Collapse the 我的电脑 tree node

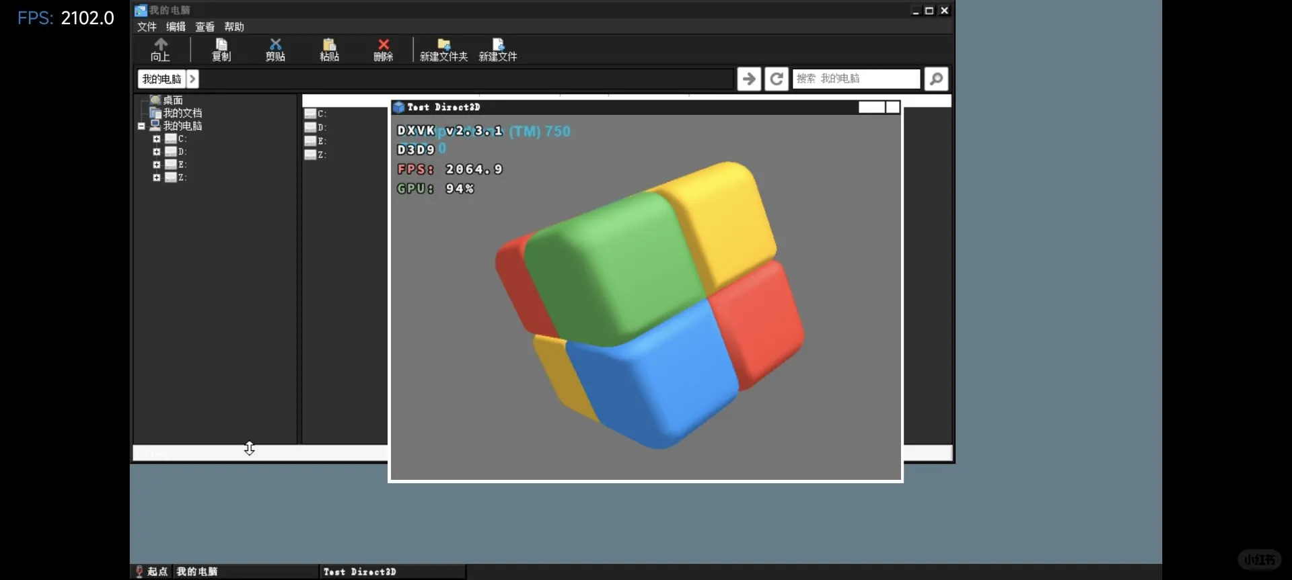click(x=141, y=126)
